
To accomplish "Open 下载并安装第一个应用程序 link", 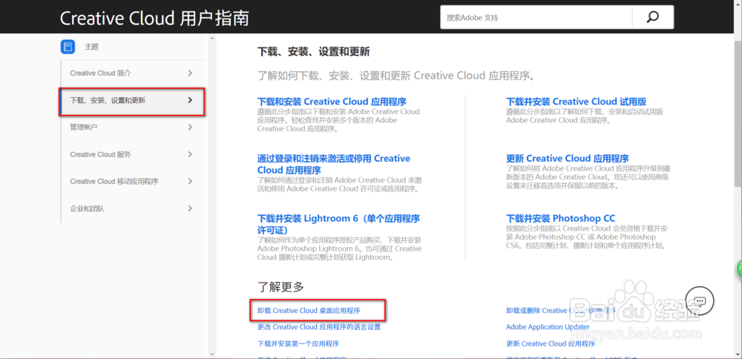I will tap(298, 343).
